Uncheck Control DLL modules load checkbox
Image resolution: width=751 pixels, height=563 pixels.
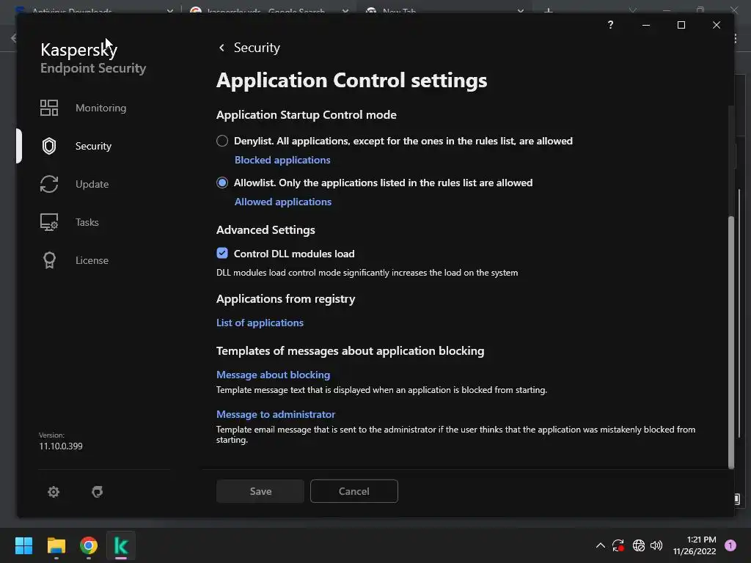coord(222,253)
